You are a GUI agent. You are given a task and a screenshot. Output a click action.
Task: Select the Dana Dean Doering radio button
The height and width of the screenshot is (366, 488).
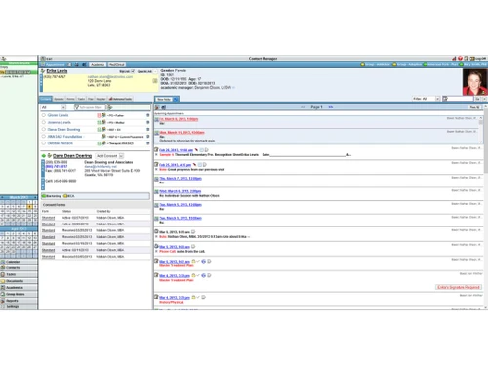tap(44, 129)
